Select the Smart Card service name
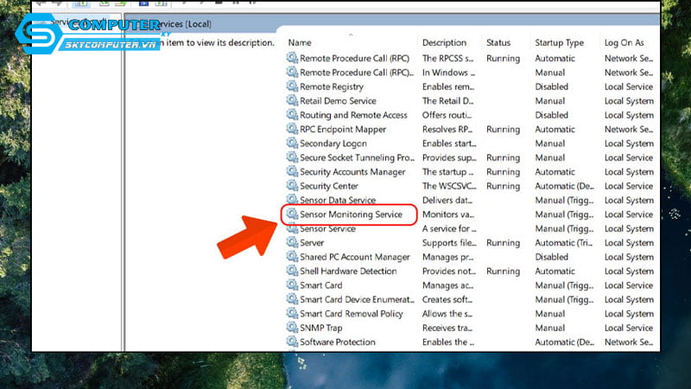The image size is (691, 389). (320, 285)
